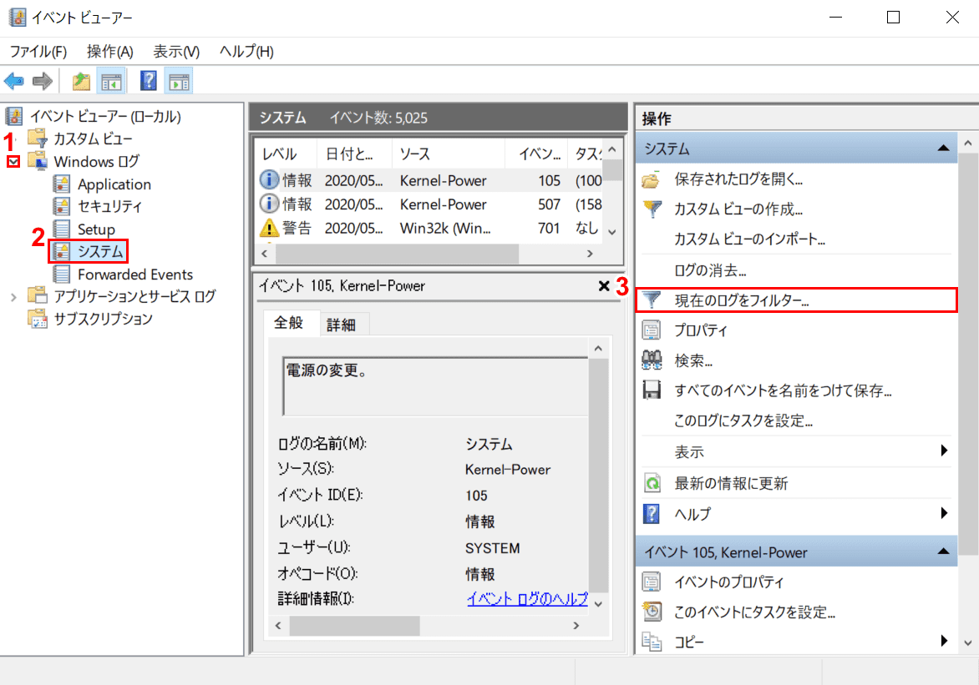Click detail pane scroll down arrow
The width and height of the screenshot is (979, 685).
[x=598, y=603]
